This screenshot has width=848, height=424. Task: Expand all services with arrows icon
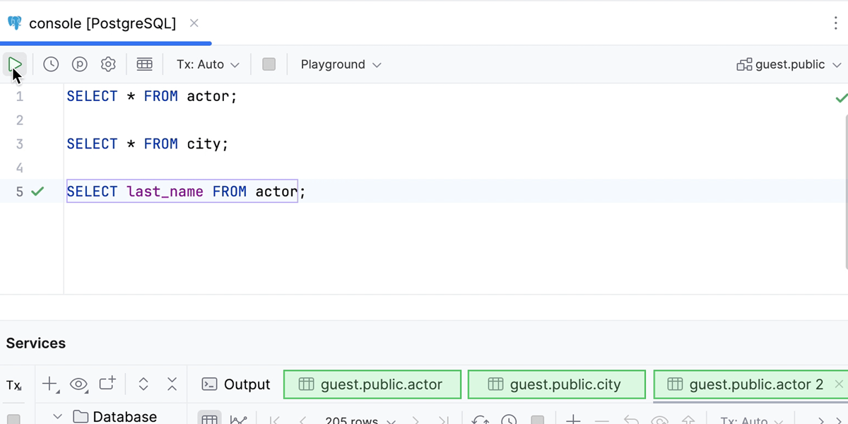143,384
